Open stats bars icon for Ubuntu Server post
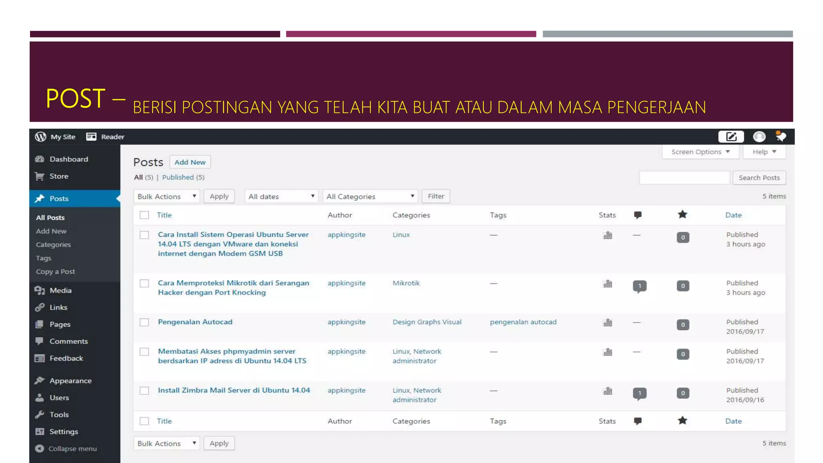The height and width of the screenshot is (463, 823). [x=608, y=235]
